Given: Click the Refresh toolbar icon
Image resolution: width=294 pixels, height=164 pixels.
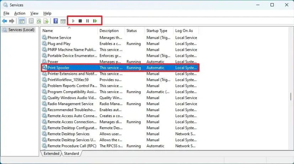Looking at the screenshot, I should coord(39,21).
